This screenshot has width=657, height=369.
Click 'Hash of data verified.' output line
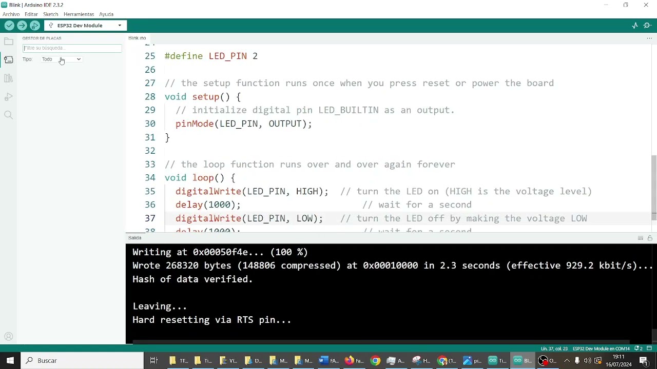pyautogui.click(x=192, y=279)
